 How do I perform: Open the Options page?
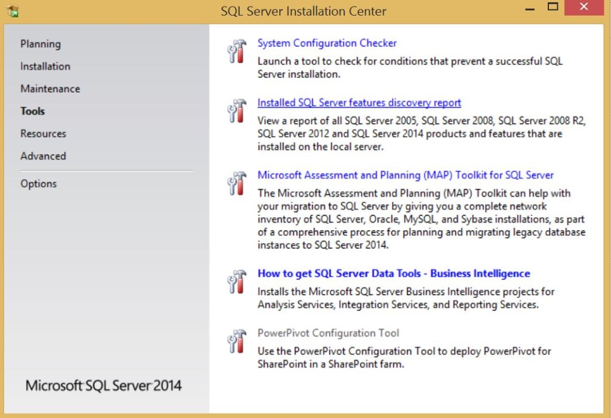pos(39,184)
